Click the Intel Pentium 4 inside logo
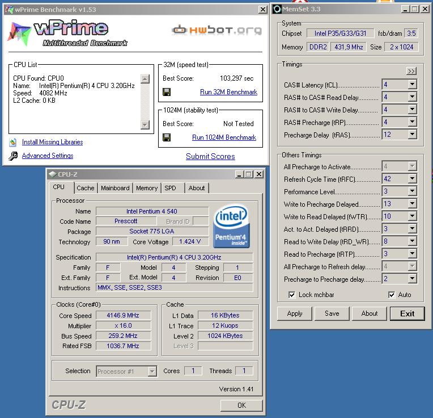This screenshot has width=433, height=418. tap(231, 226)
